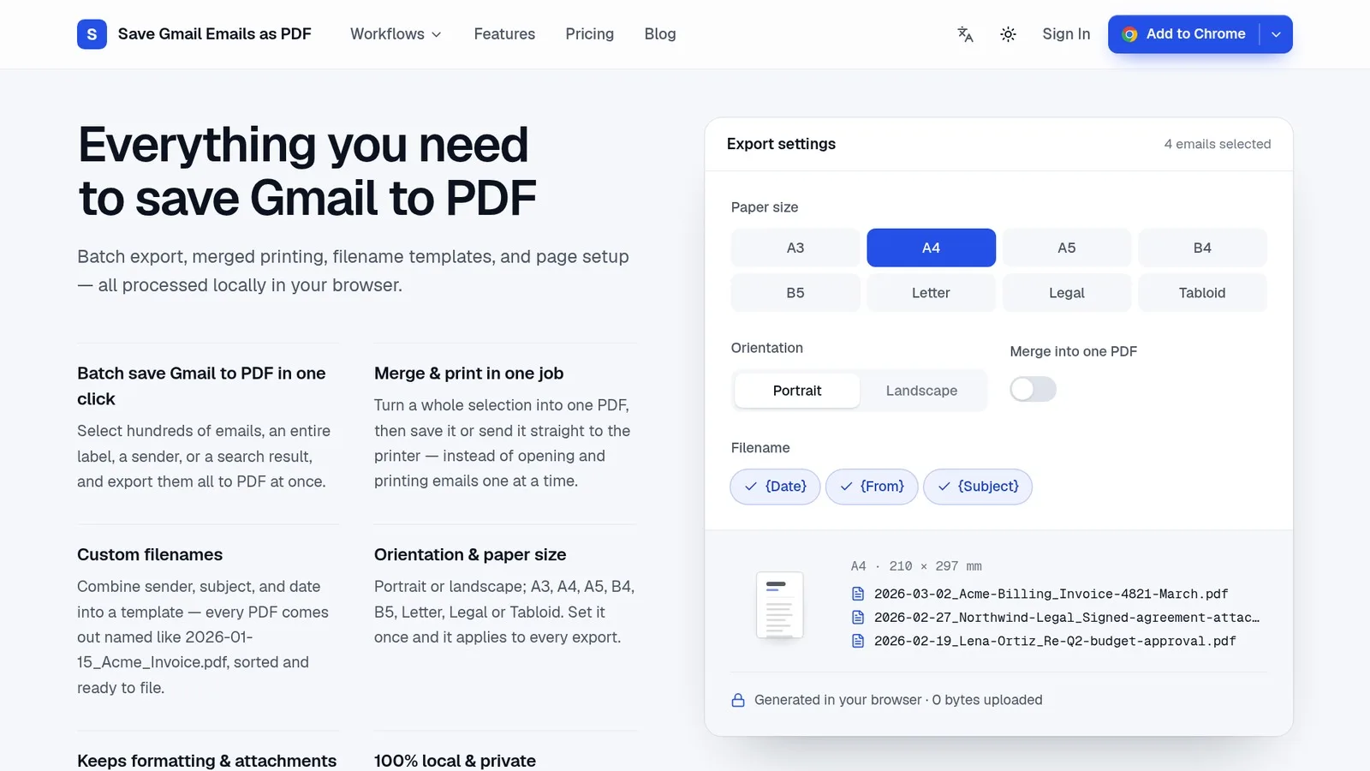Enable Merge into one PDF switch
This screenshot has height=771, width=1370.
tap(1033, 390)
